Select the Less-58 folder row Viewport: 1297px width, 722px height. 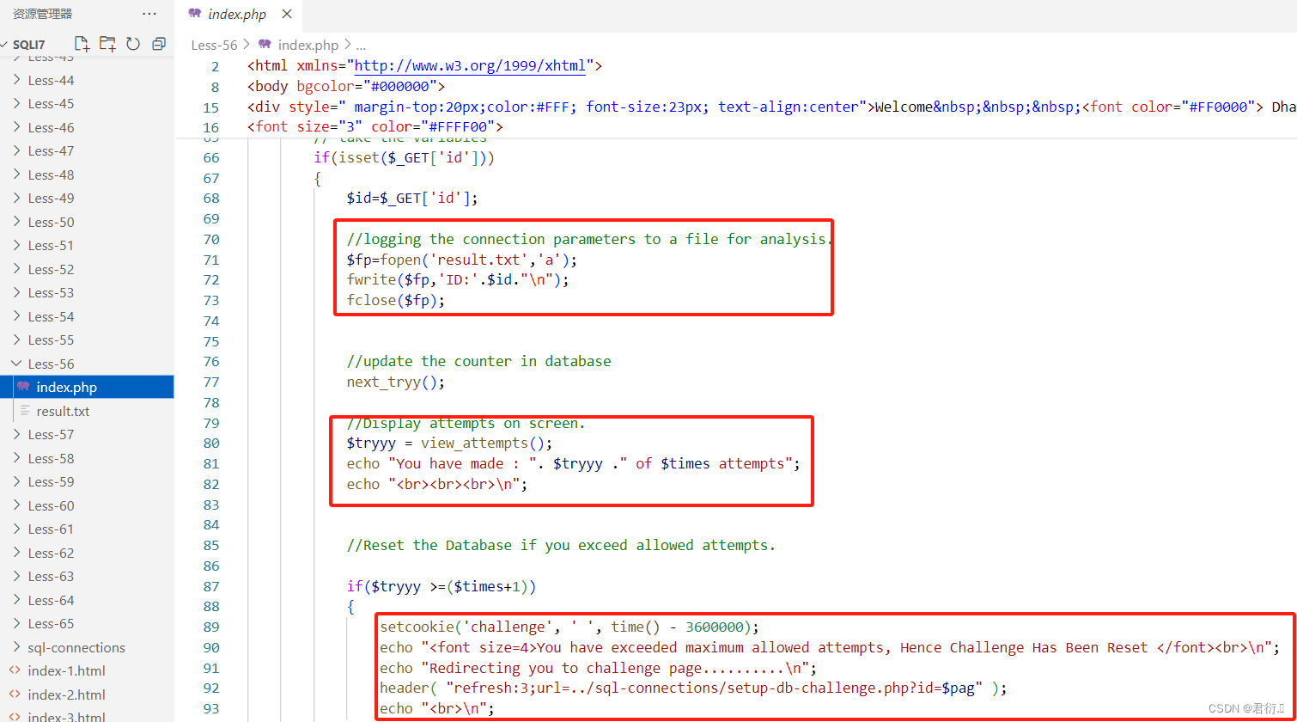(x=87, y=458)
